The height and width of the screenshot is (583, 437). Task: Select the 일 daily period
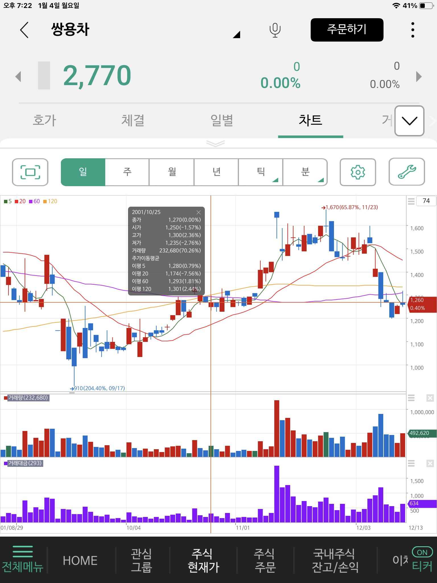pyautogui.click(x=83, y=172)
